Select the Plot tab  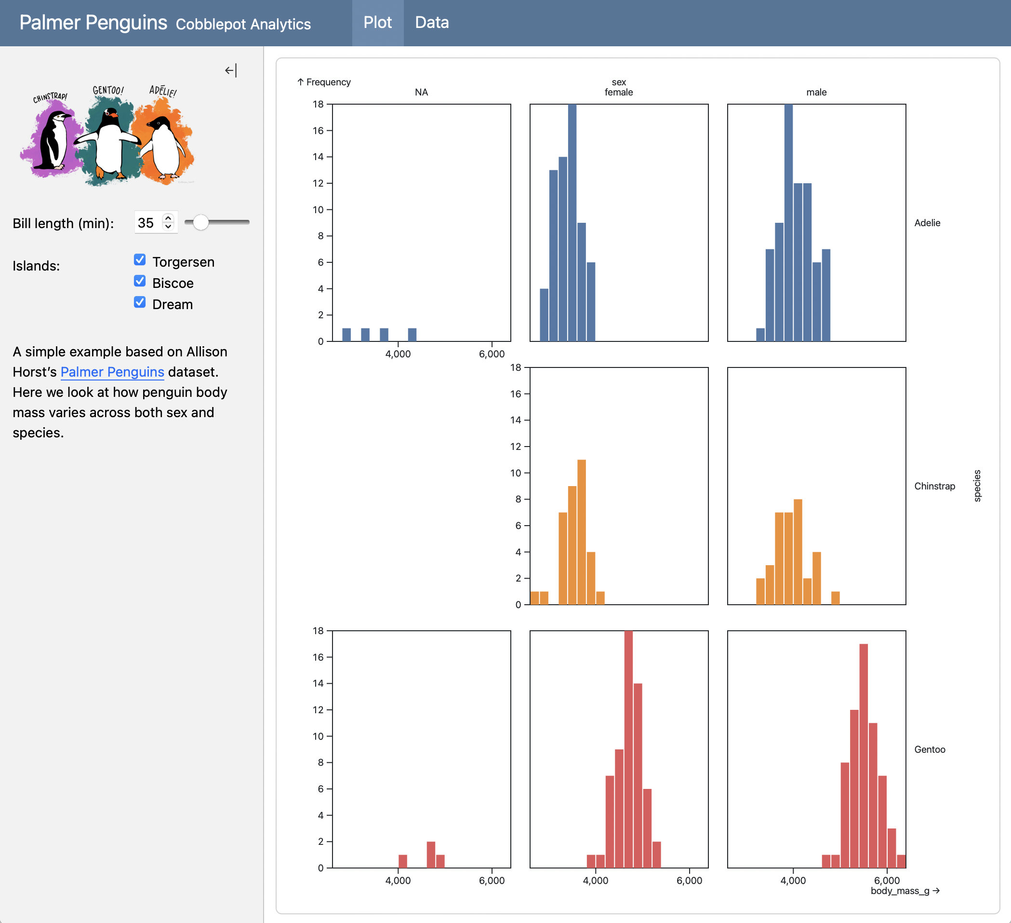pos(378,22)
